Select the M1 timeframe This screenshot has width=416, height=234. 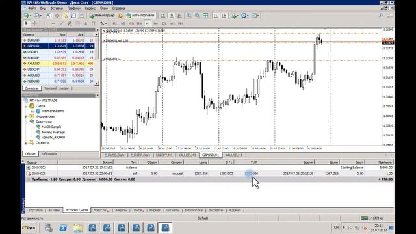[114, 23]
